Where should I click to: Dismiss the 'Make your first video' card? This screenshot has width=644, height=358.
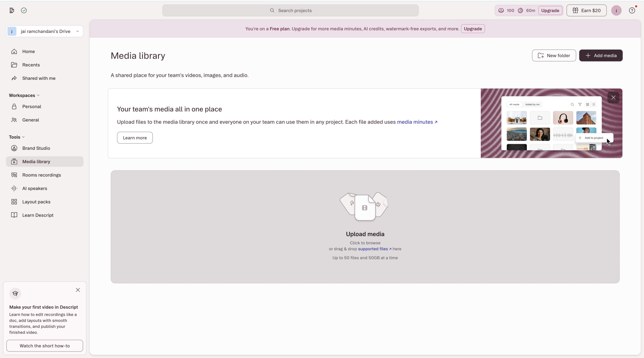click(x=78, y=290)
